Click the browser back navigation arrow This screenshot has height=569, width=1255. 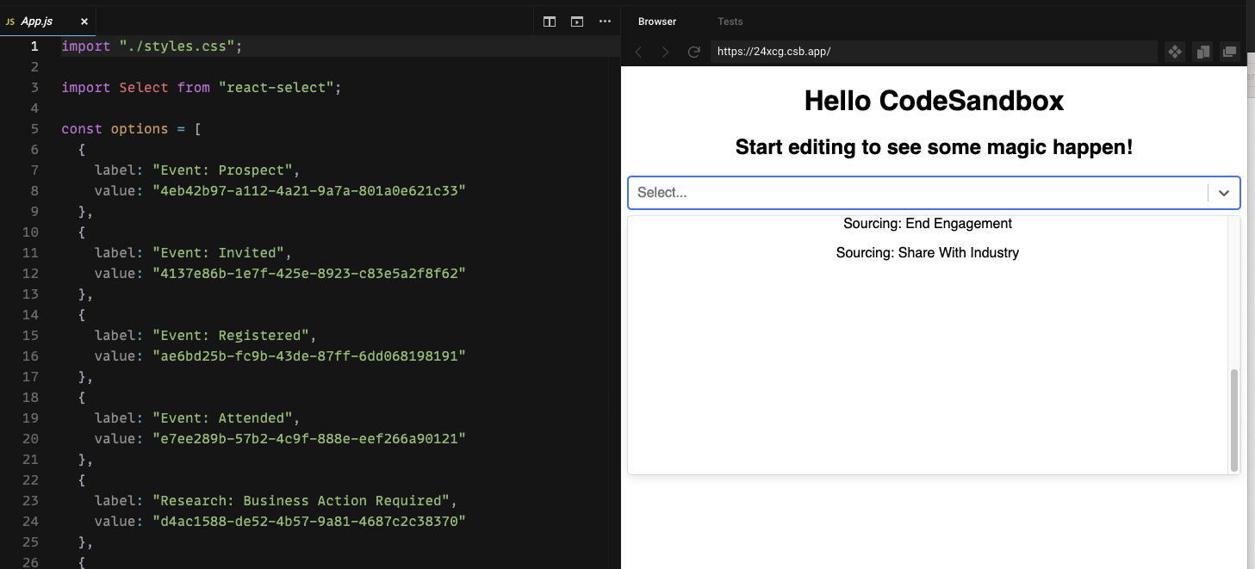click(638, 52)
